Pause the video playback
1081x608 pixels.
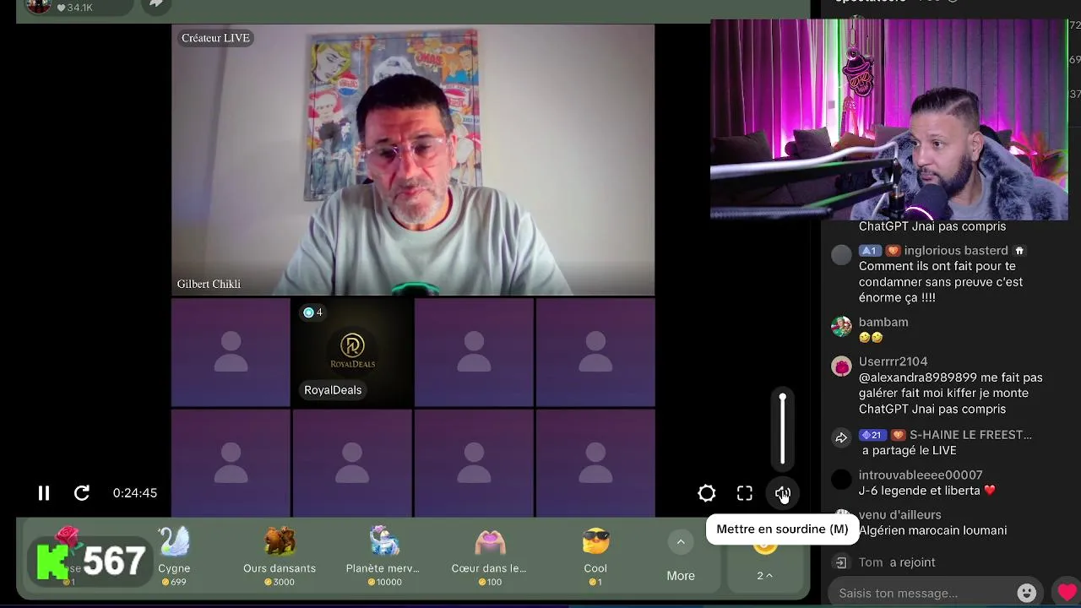click(x=44, y=493)
